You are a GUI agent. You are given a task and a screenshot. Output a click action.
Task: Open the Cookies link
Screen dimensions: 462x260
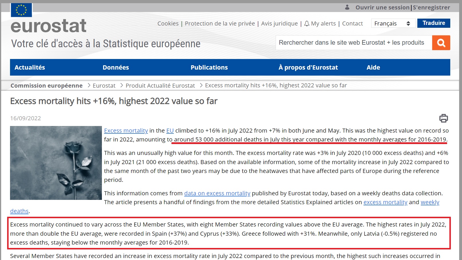tap(168, 23)
